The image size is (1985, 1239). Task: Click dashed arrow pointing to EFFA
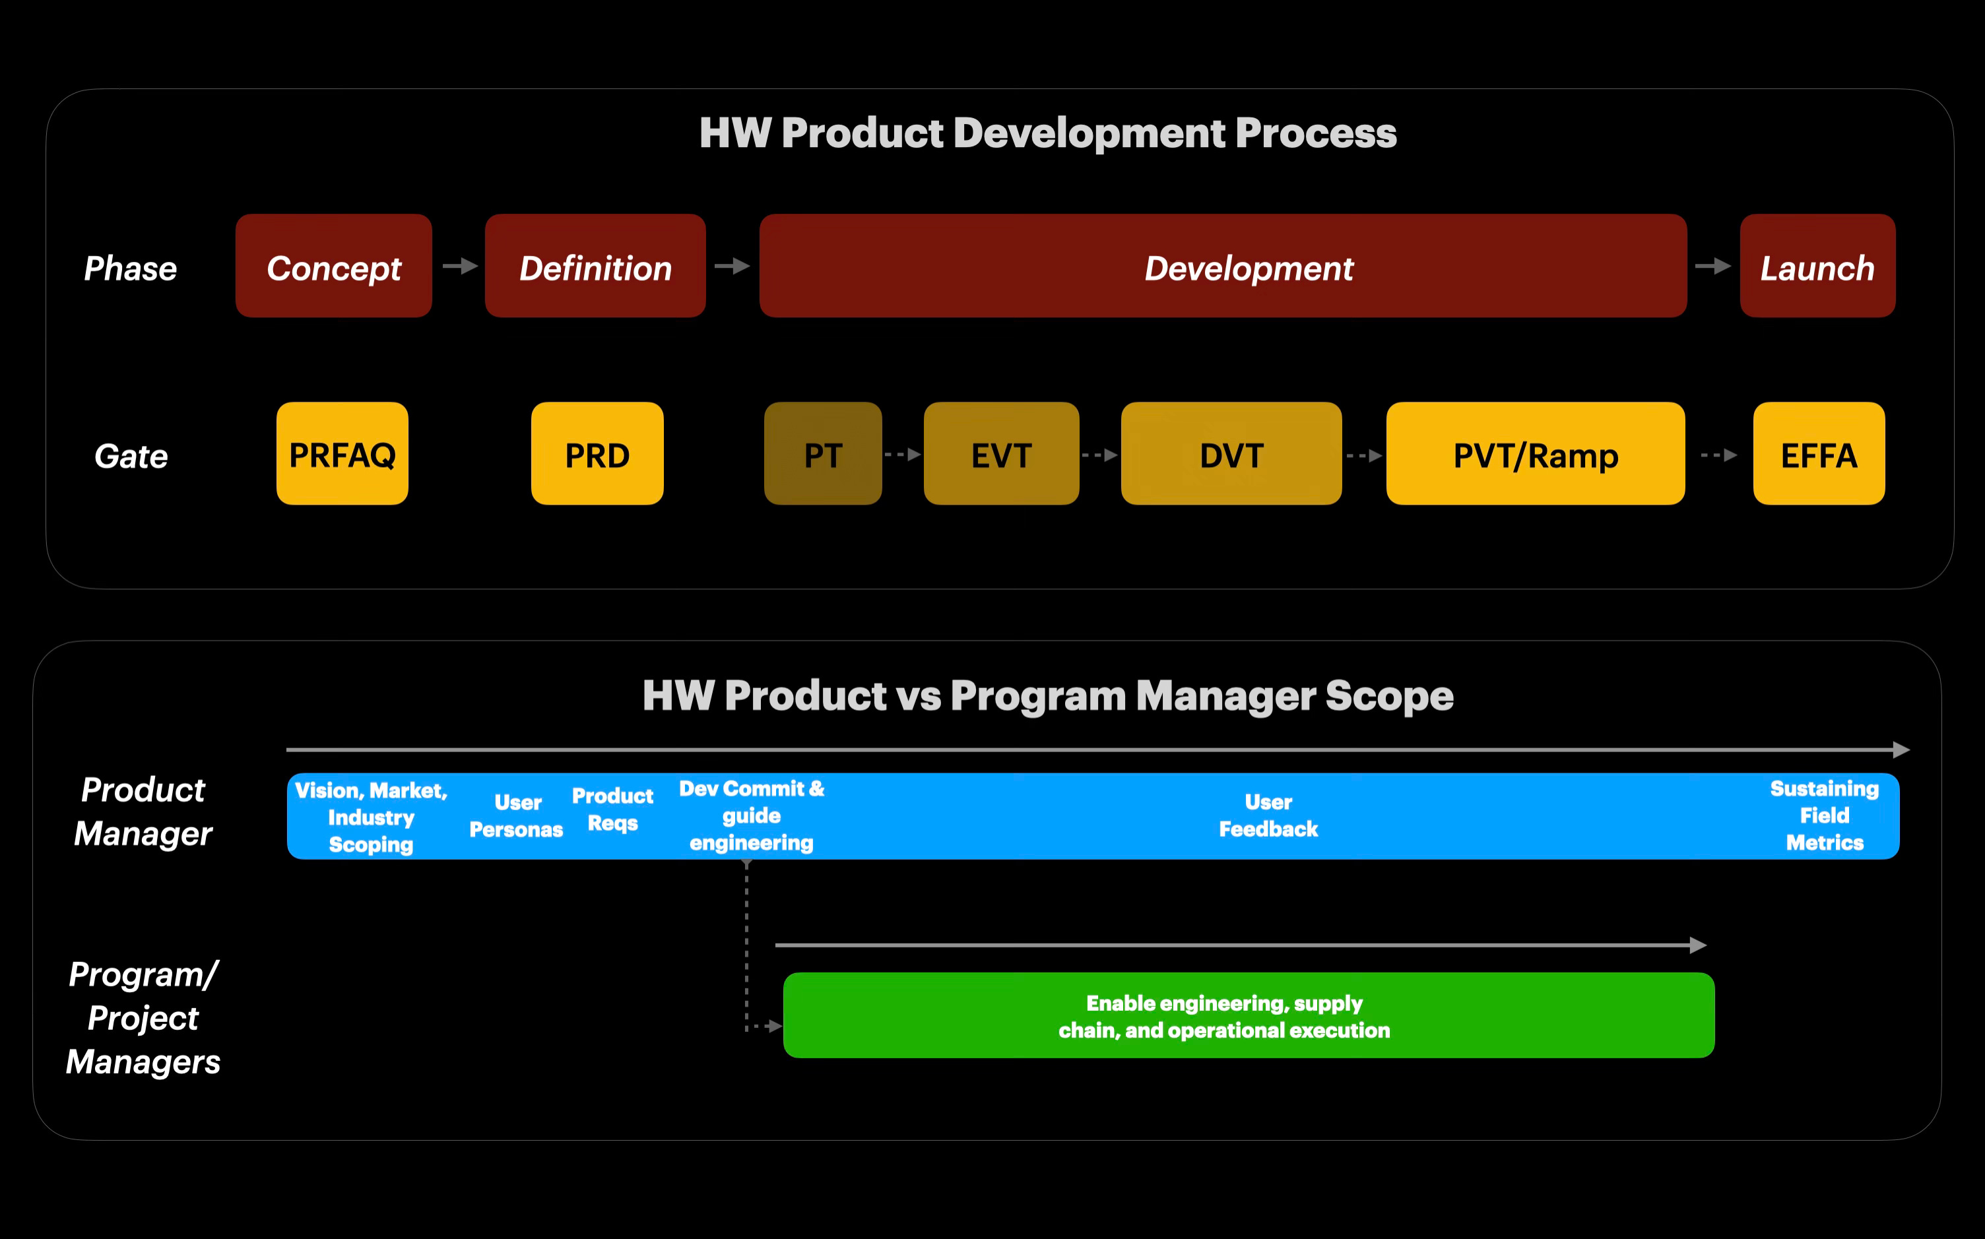coord(1718,455)
